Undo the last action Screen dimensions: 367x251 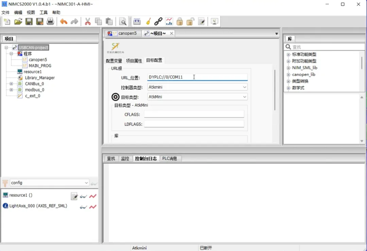coord(64,21)
